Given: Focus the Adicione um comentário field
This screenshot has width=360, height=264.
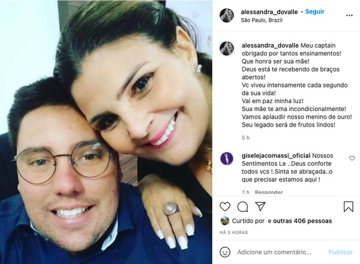Looking at the screenshot, I should [x=274, y=252].
